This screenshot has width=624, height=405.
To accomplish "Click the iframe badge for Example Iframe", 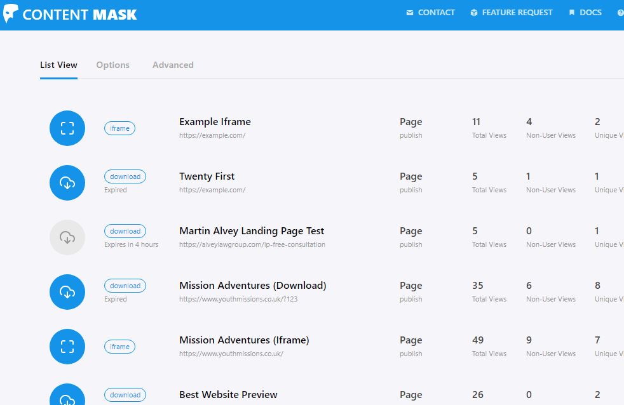I will (120, 128).
